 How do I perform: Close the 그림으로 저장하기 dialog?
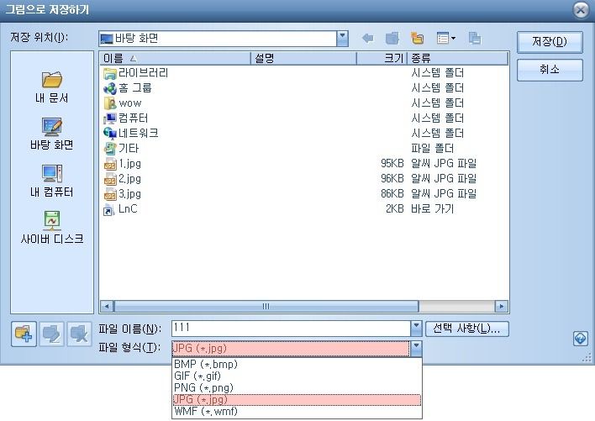click(581, 10)
